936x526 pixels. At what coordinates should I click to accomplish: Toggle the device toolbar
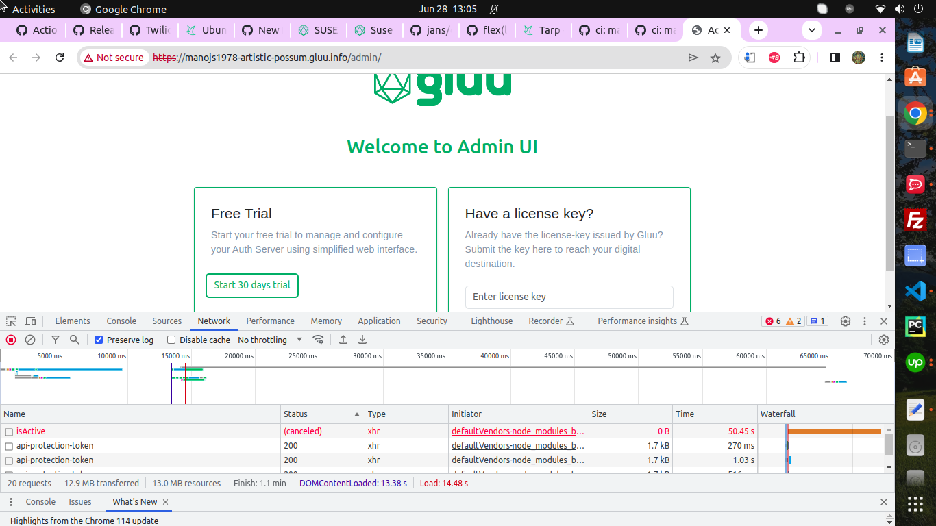(29, 321)
